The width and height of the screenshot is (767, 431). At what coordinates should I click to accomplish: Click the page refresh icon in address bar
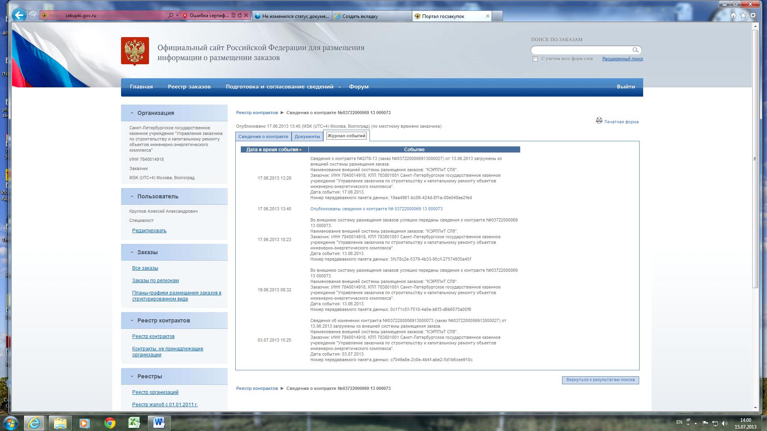[240, 16]
